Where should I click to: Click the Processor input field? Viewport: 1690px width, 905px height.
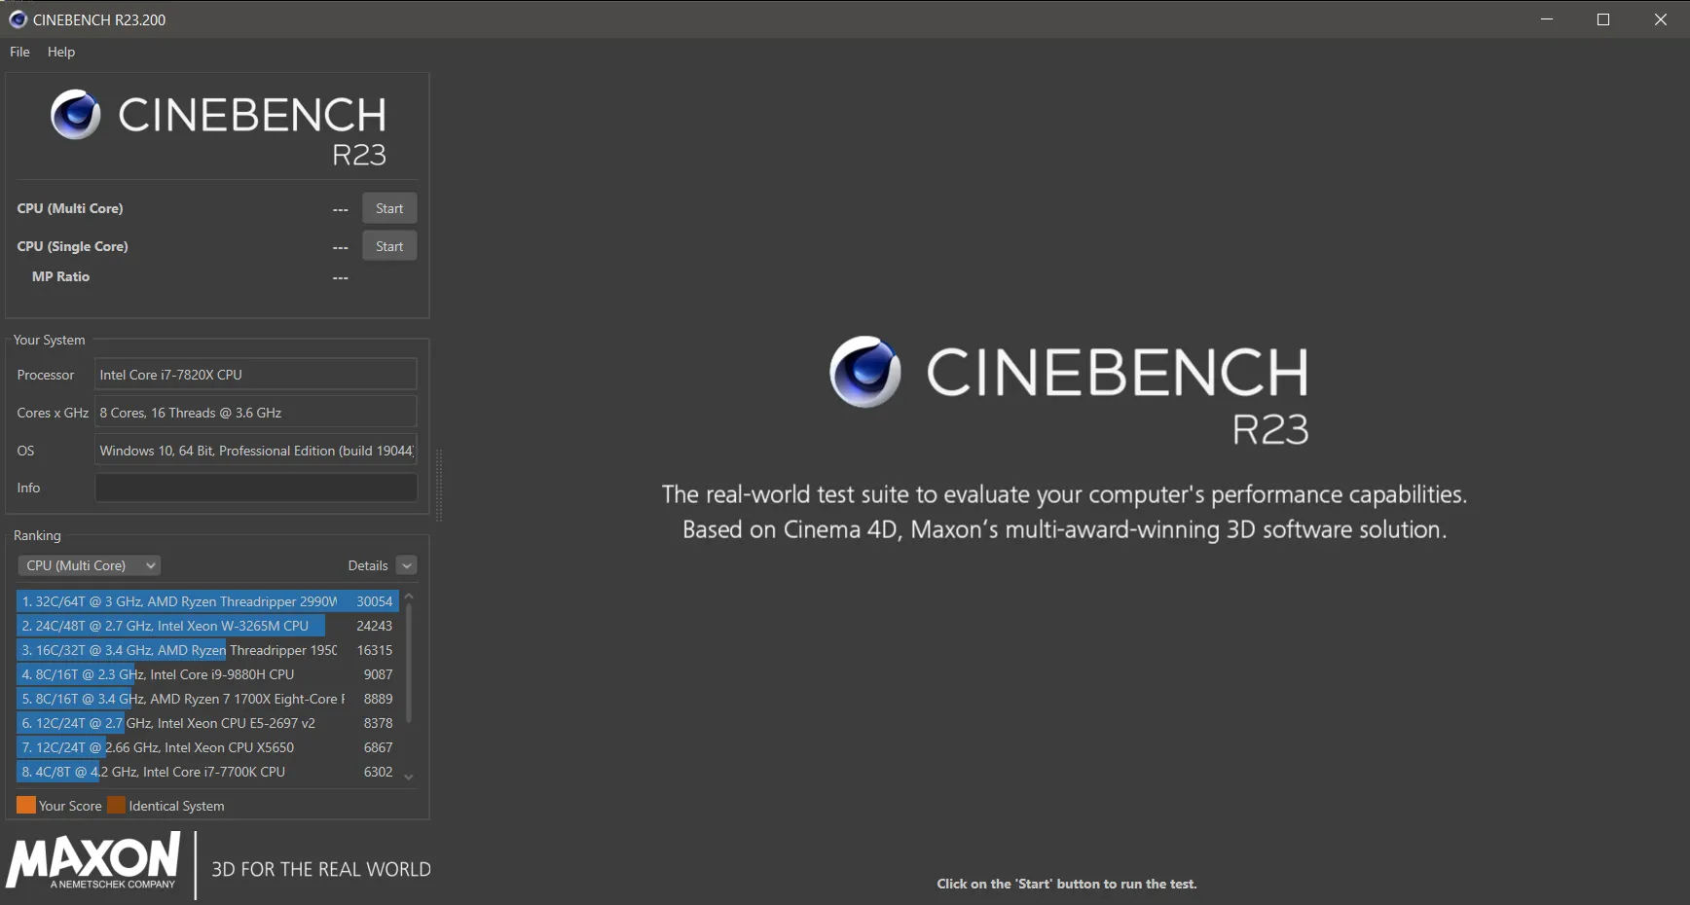256,375
